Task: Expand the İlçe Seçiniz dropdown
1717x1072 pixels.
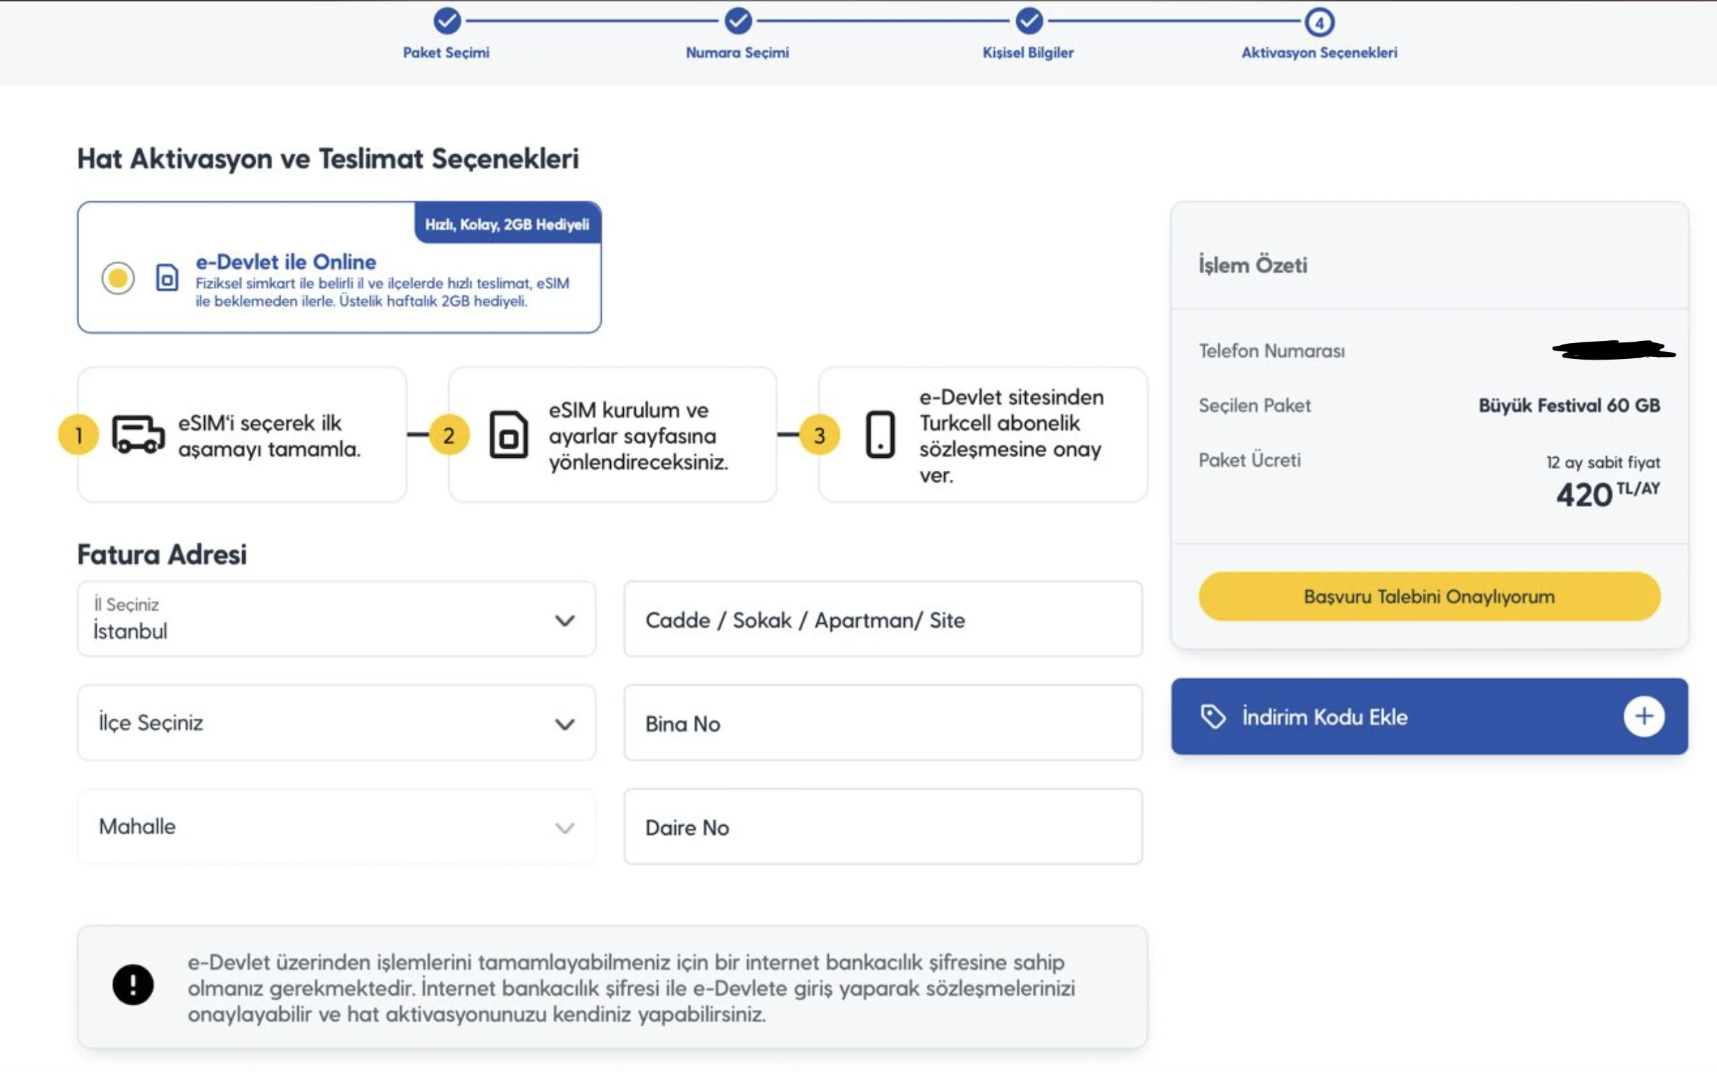Action: point(336,723)
